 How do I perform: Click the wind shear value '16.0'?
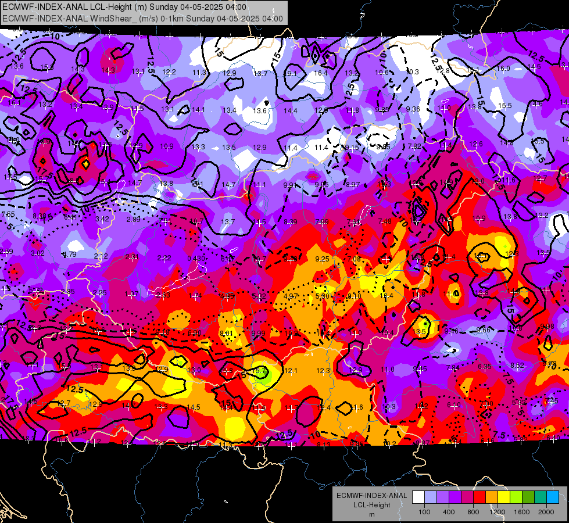point(503,69)
